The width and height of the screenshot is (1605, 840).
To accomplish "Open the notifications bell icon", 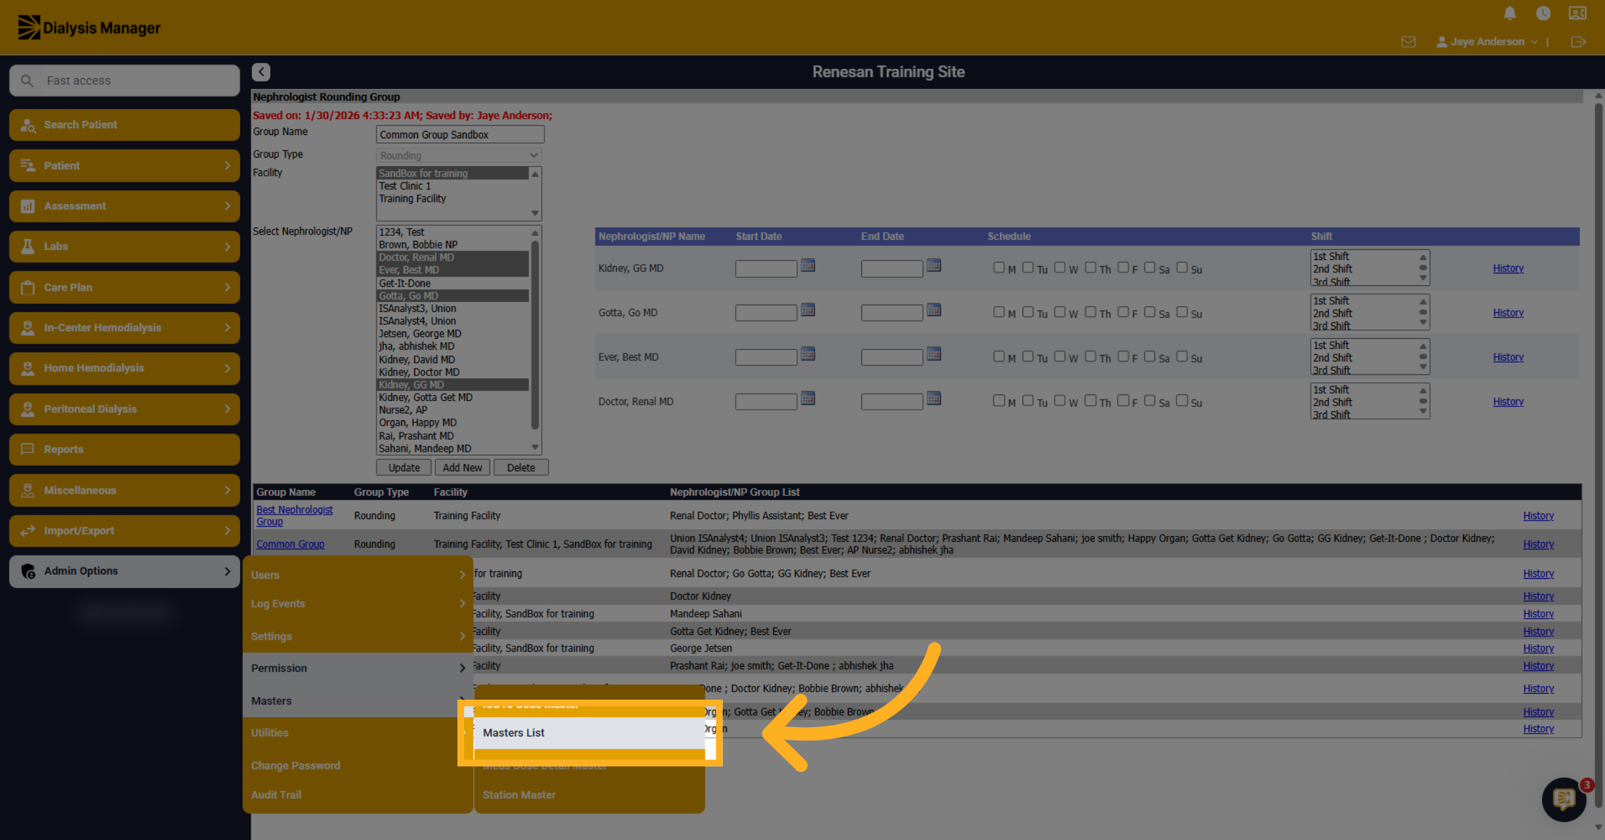I will pyautogui.click(x=1509, y=13).
